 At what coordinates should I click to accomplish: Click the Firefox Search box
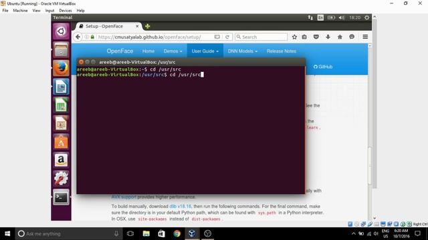261,37
